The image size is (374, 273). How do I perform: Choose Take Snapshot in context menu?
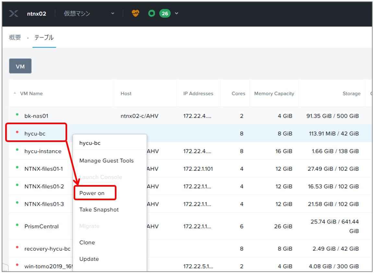click(x=99, y=210)
